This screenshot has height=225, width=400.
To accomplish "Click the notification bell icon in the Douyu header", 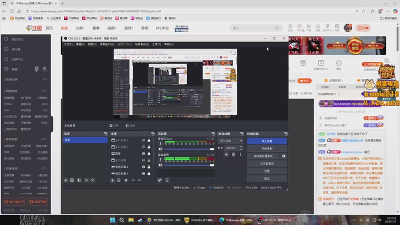I will coord(318,26).
